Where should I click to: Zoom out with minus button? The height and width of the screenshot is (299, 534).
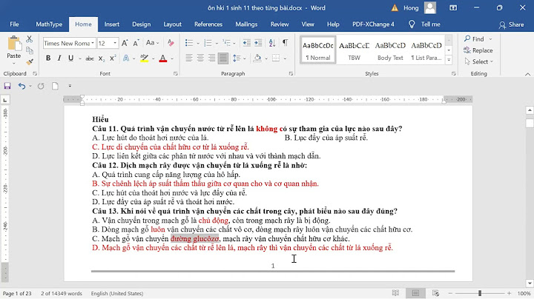pyautogui.click(x=450, y=293)
